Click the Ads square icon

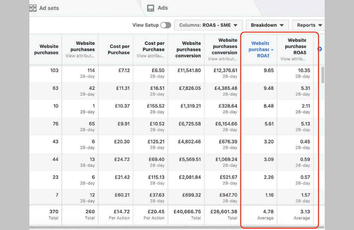[x=150, y=8]
